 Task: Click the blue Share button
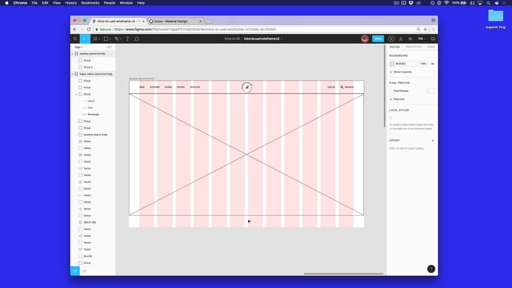(x=378, y=39)
